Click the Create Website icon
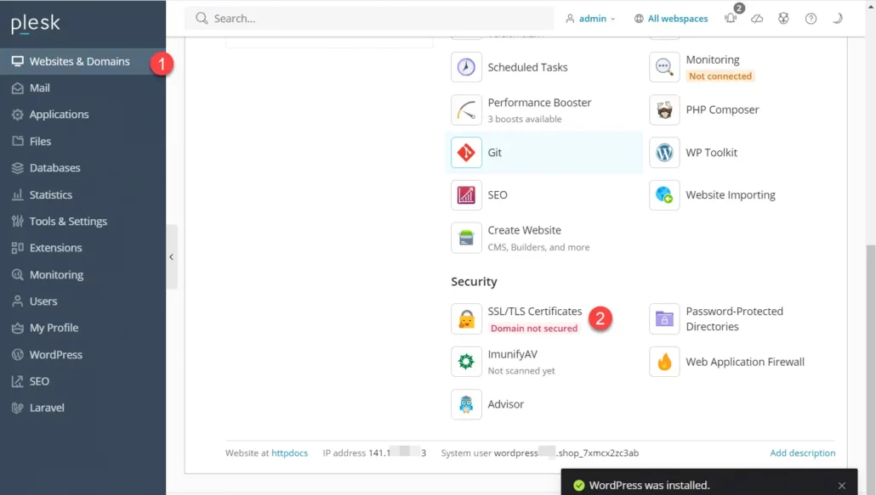Image resolution: width=876 pixels, height=495 pixels. 466,238
